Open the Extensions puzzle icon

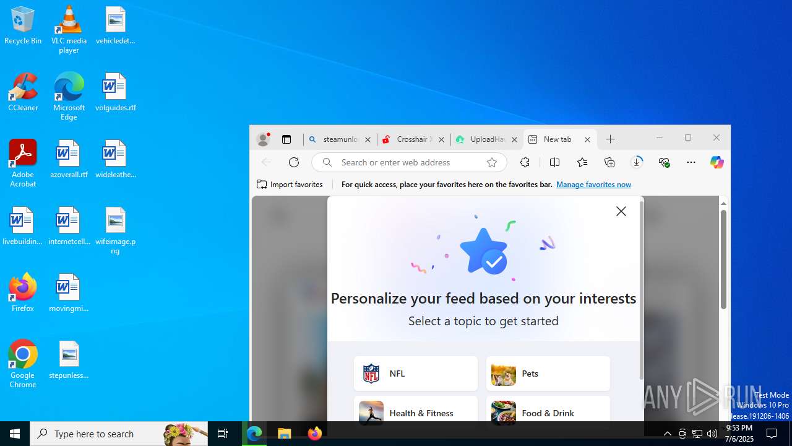pyautogui.click(x=525, y=162)
